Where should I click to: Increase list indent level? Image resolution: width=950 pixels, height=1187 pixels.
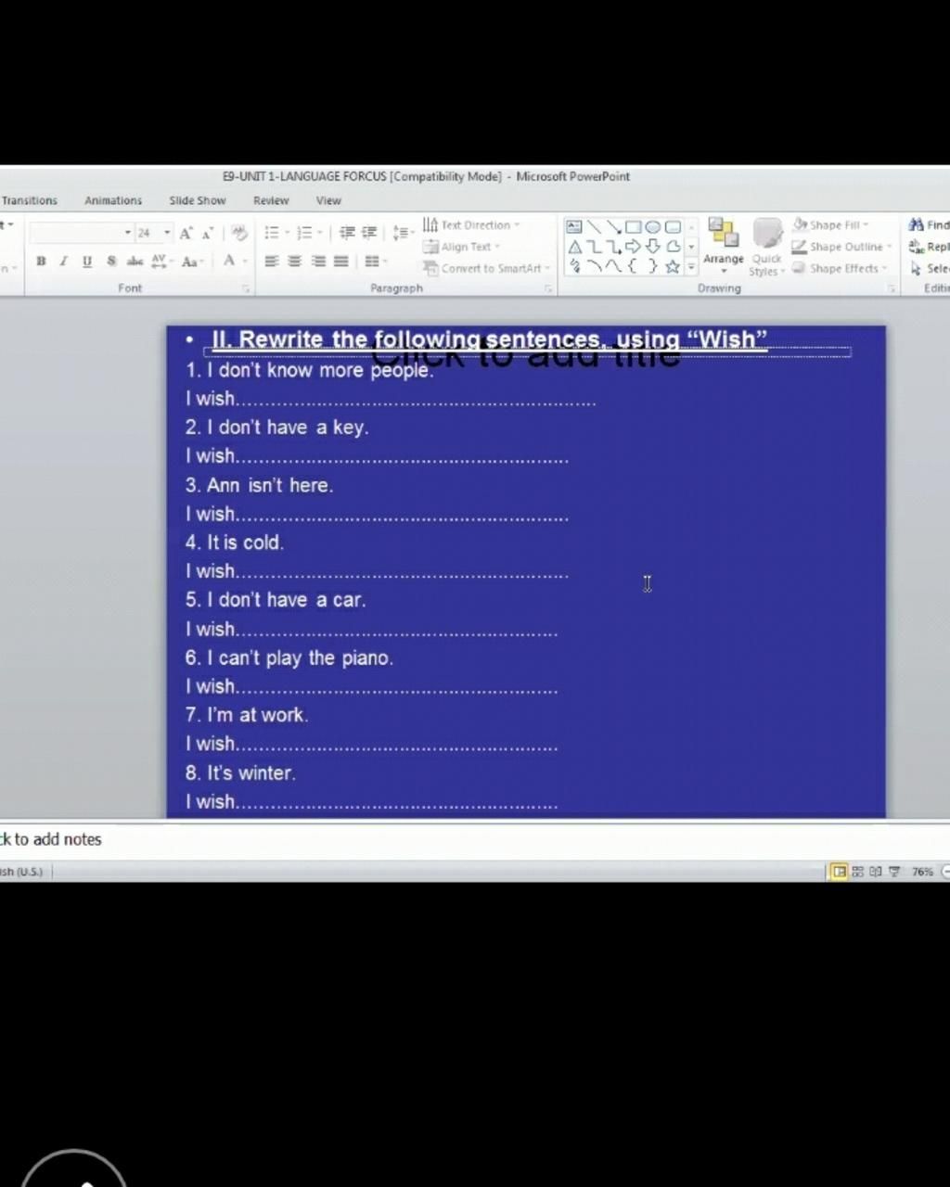point(369,233)
